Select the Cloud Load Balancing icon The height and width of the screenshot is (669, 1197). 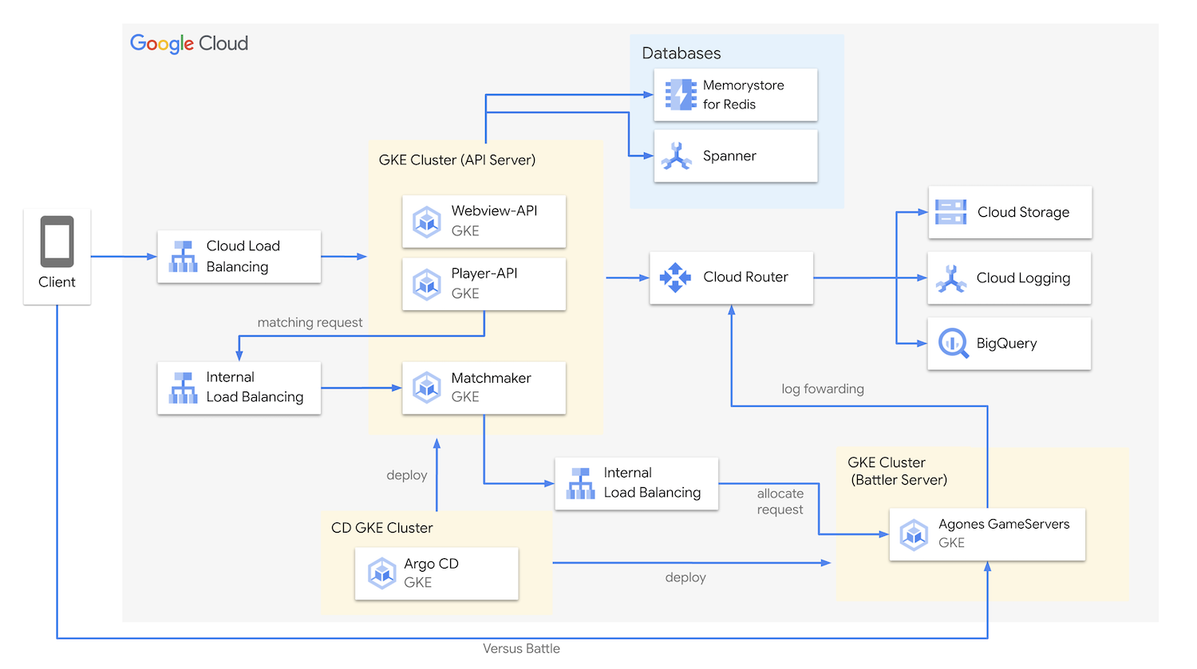(184, 257)
